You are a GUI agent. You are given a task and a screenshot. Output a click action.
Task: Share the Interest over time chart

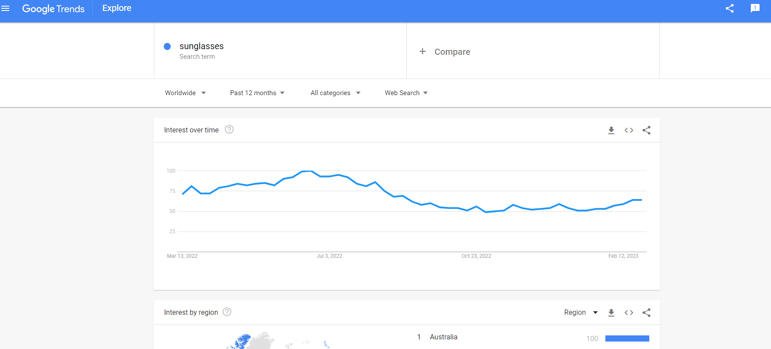click(x=646, y=130)
